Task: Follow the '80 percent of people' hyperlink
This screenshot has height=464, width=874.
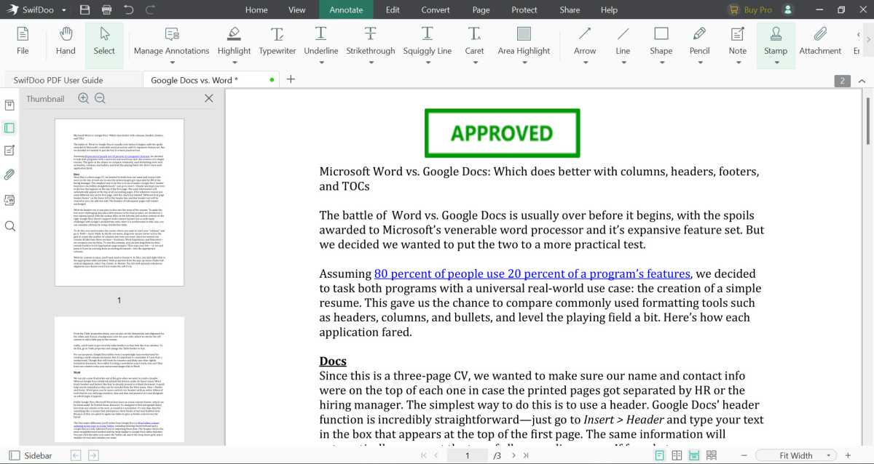Action: coord(532,273)
